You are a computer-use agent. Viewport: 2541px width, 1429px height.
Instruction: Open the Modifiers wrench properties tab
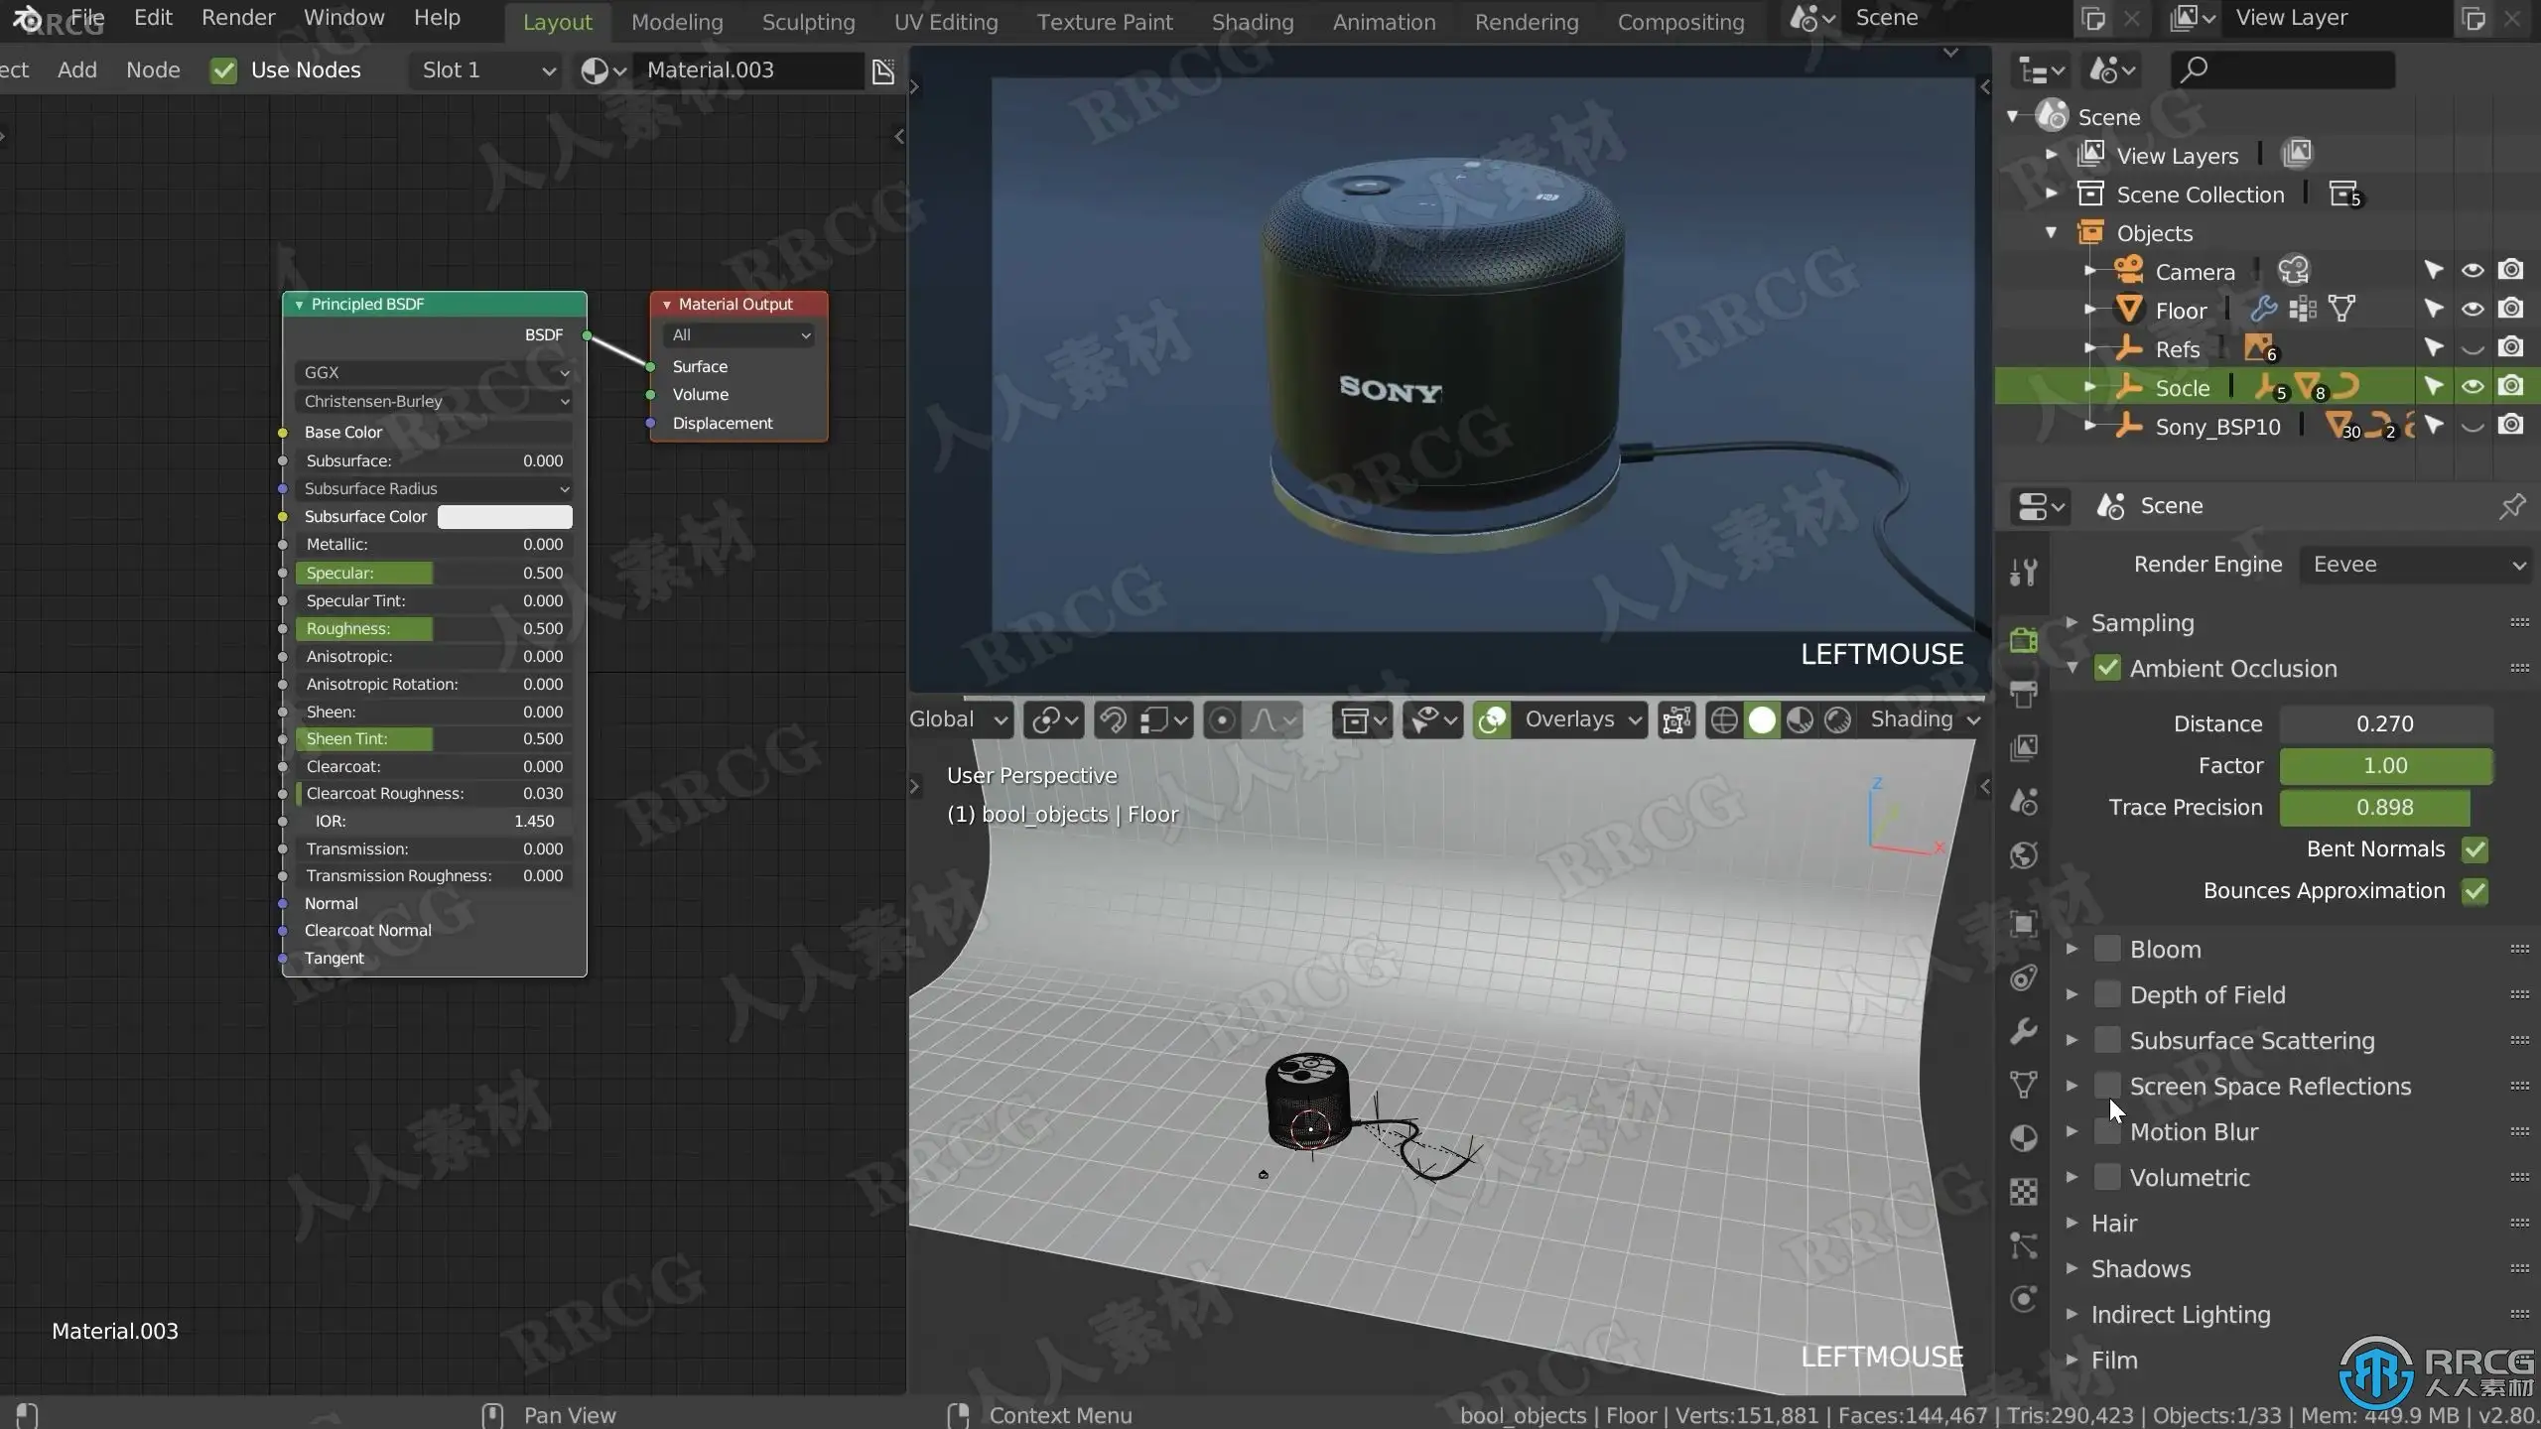[2023, 1031]
